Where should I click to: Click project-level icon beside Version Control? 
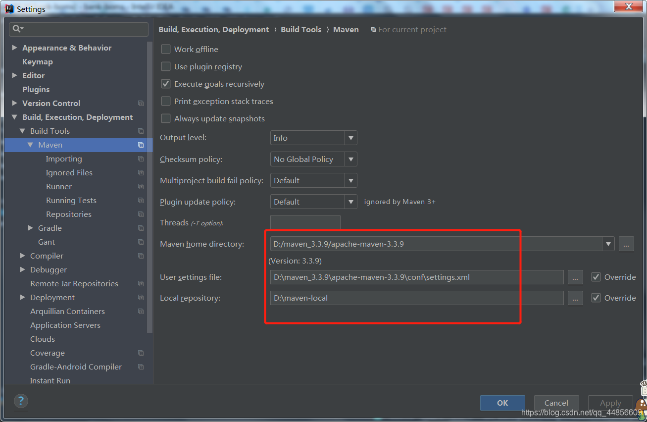(x=141, y=104)
